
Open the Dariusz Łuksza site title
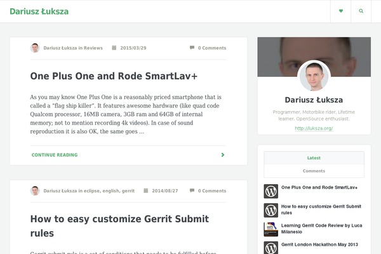tap(39, 11)
